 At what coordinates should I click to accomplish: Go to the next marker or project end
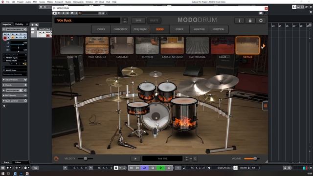(137, 168)
